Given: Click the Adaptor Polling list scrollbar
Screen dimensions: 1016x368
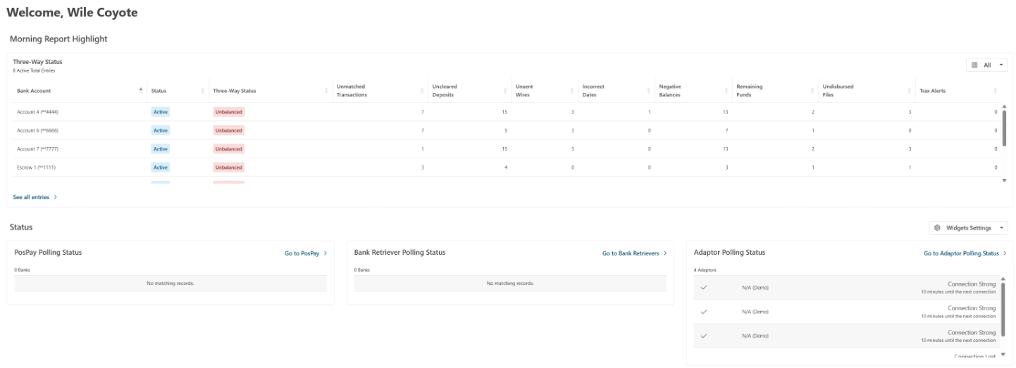Looking at the screenshot, I should point(1003,310).
